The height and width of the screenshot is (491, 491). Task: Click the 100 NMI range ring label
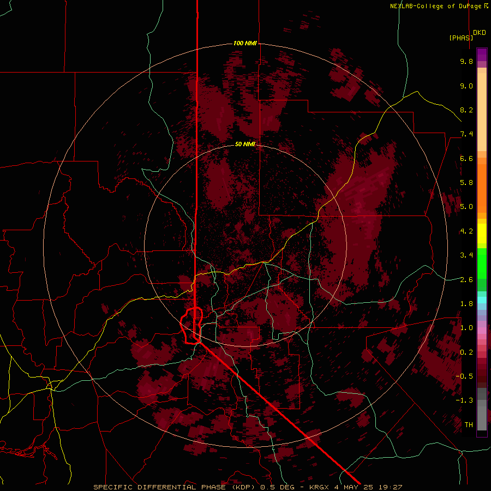click(x=245, y=43)
